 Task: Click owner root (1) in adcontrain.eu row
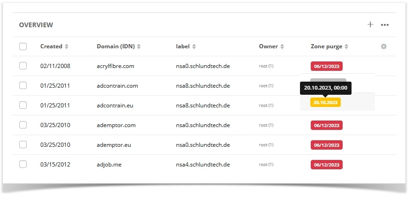(266, 106)
